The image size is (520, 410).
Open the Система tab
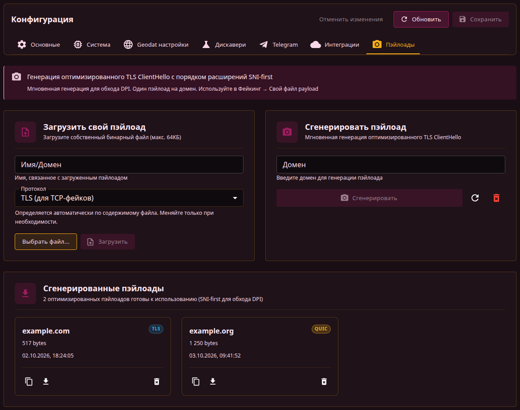coord(92,45)
